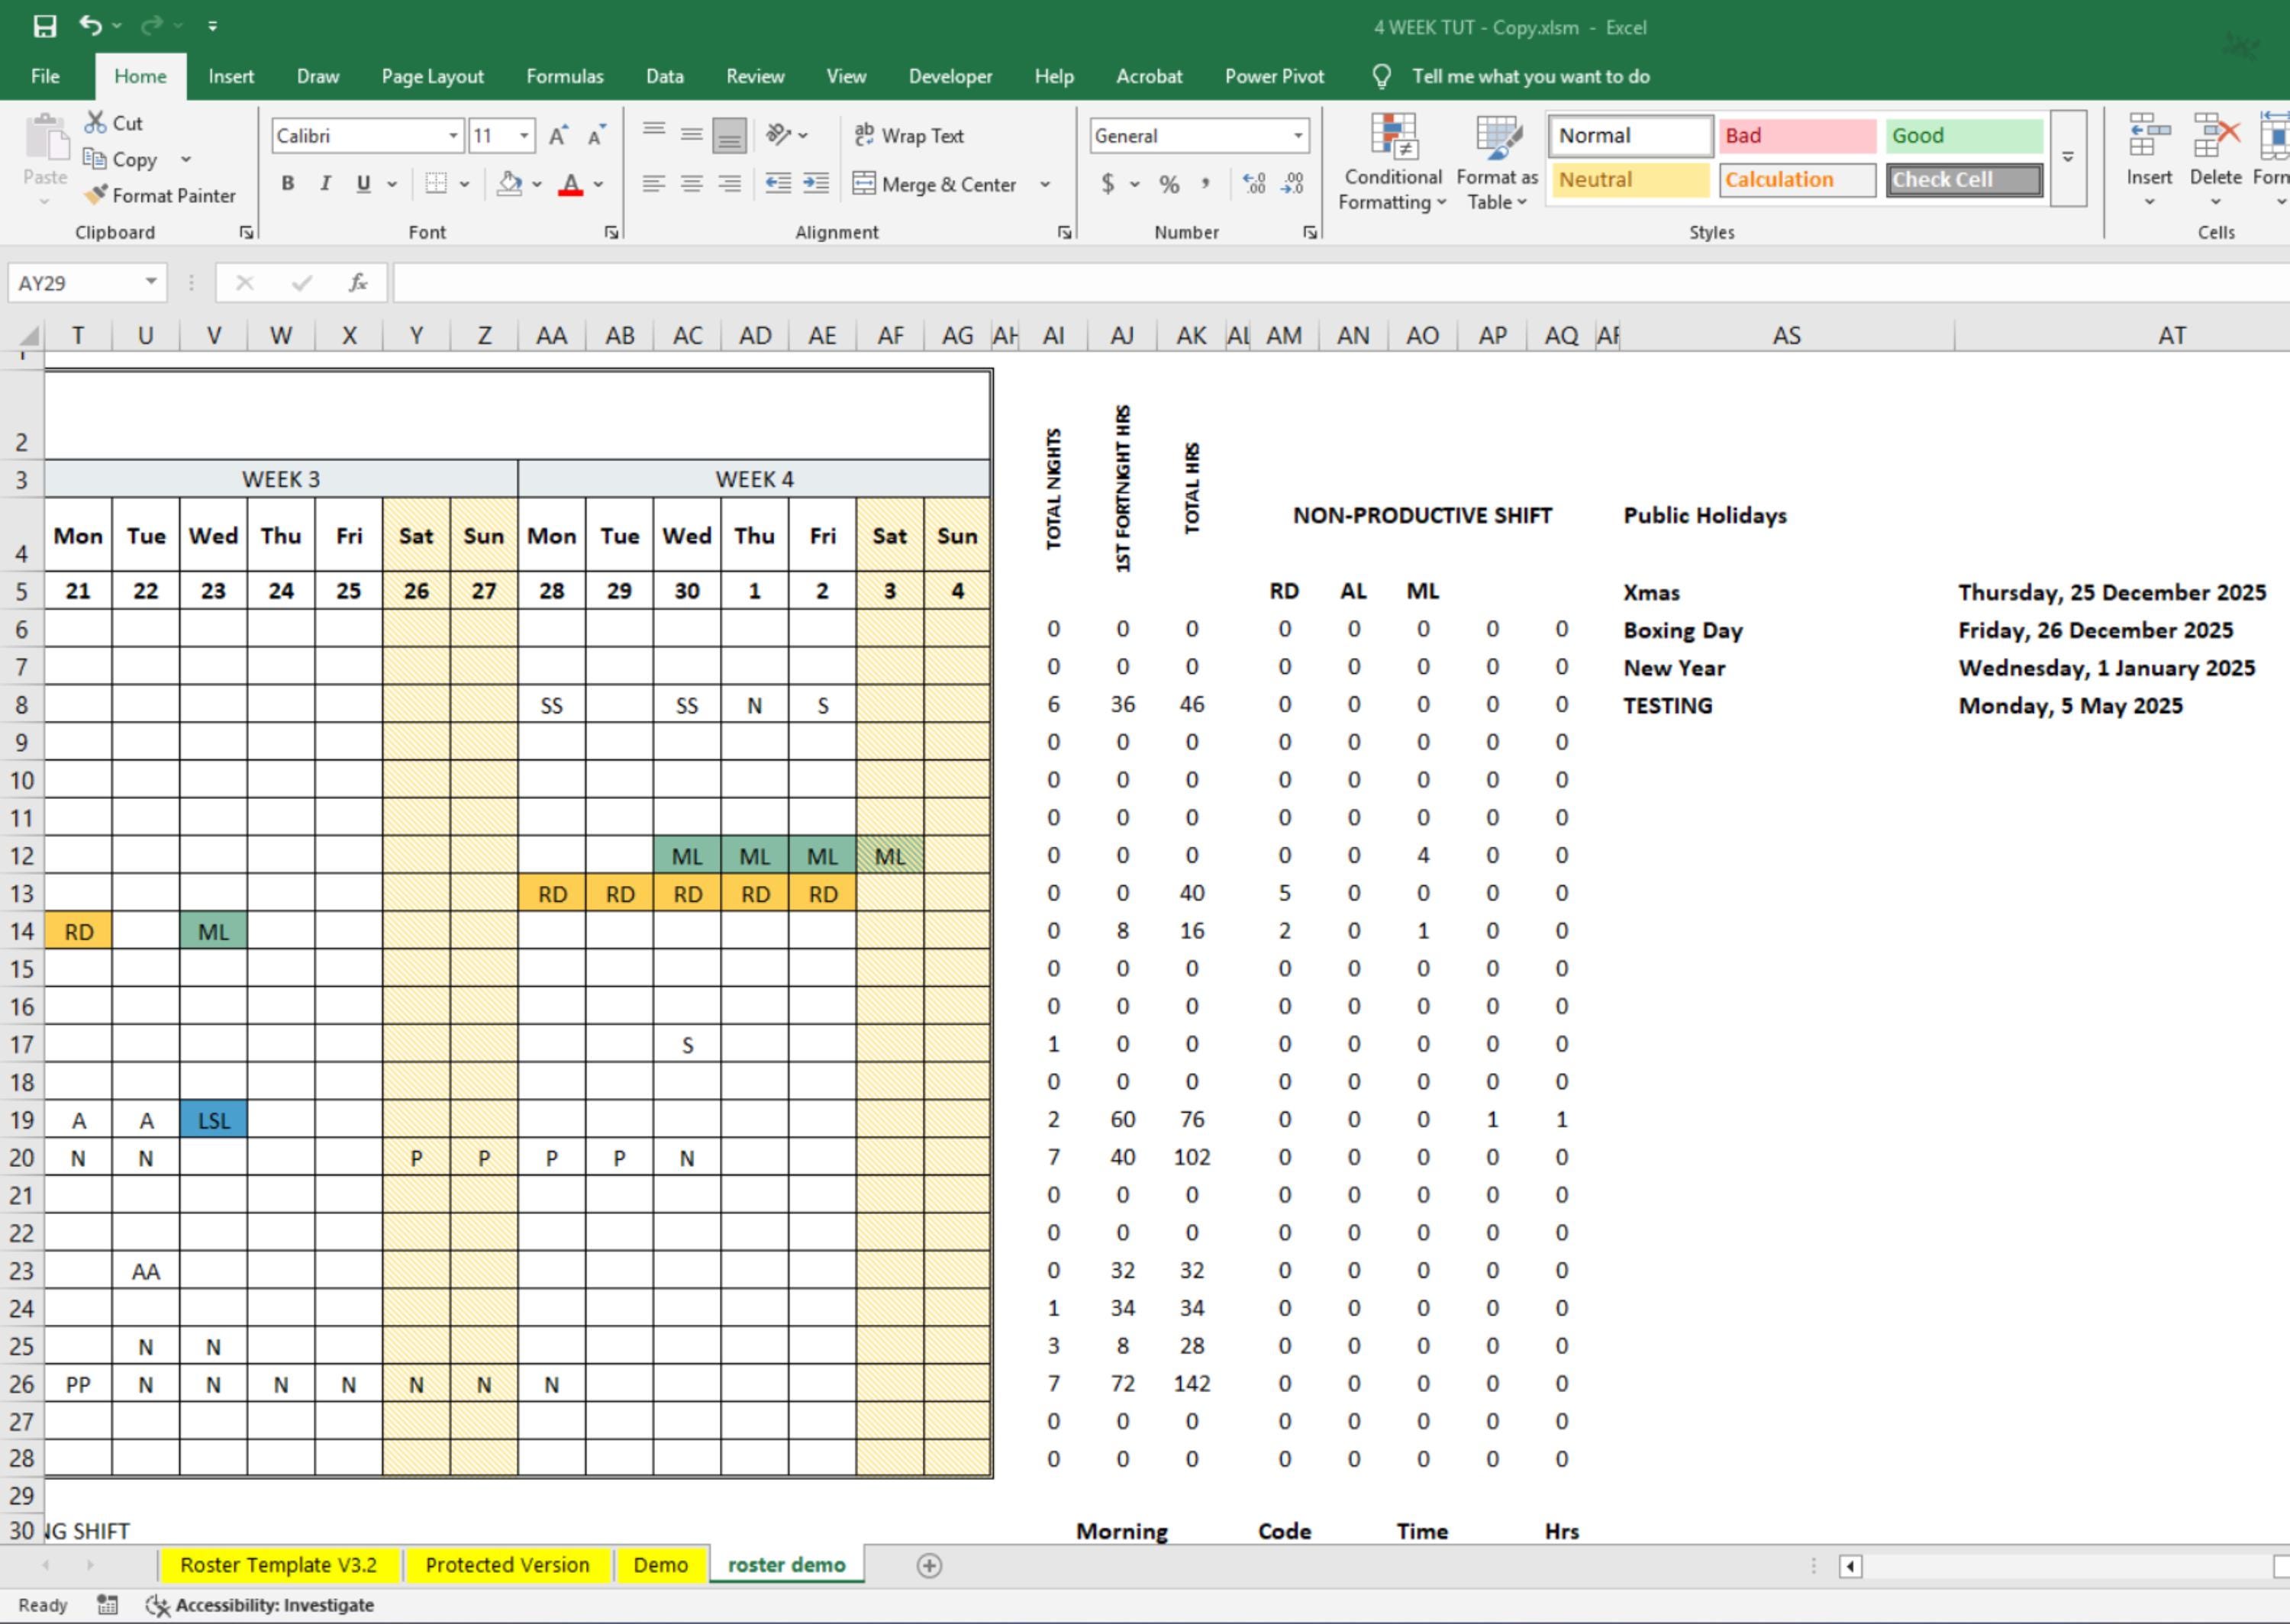The height and width of the screenshot is (1624, 2290).
Task: Select the Format Painter tool
Action: (x=160, y=195)
